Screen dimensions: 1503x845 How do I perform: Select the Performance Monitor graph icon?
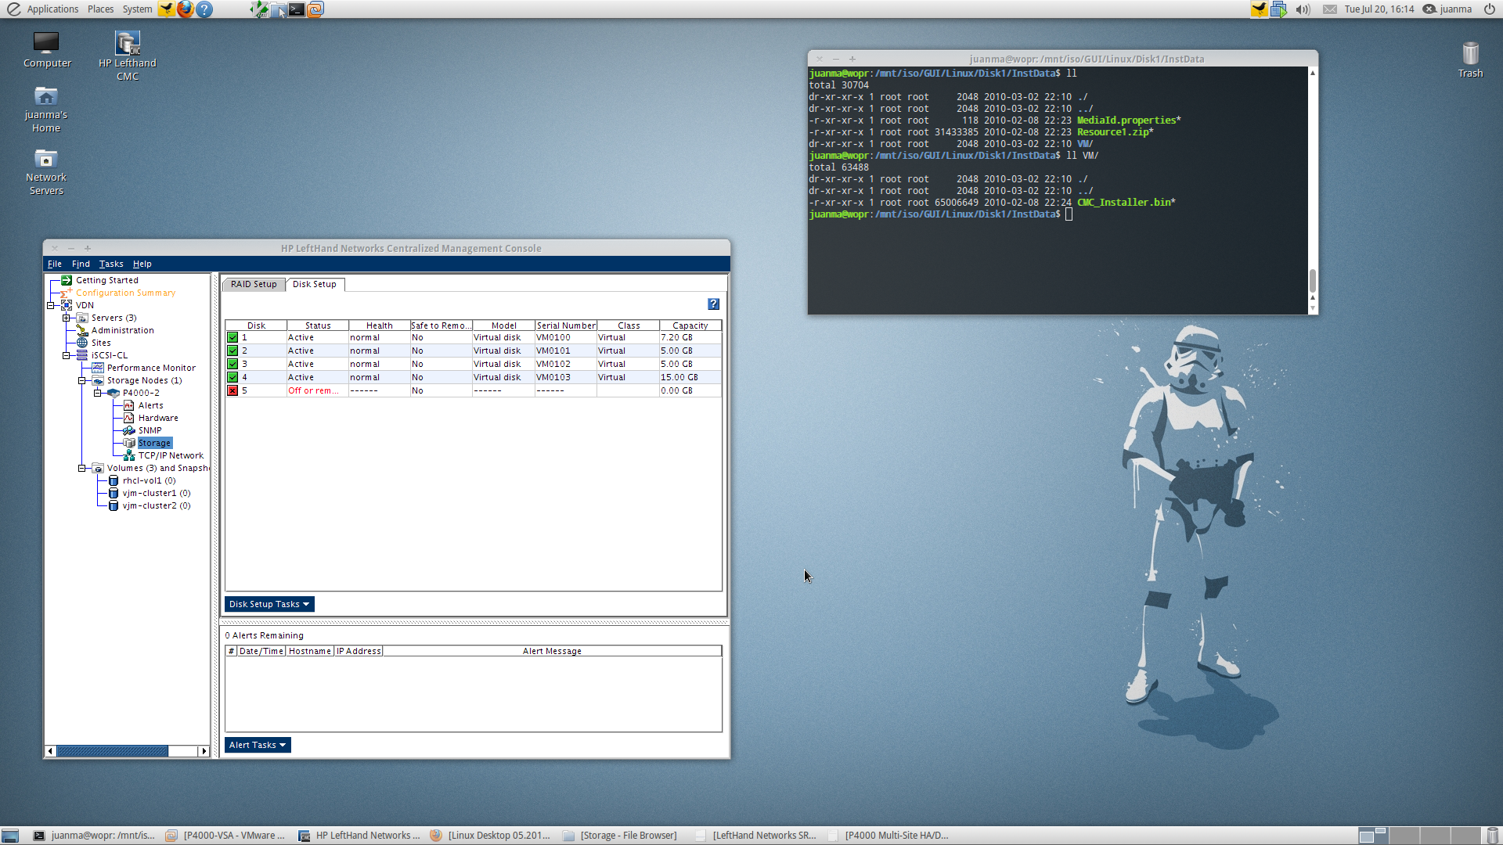coord(98,368)
